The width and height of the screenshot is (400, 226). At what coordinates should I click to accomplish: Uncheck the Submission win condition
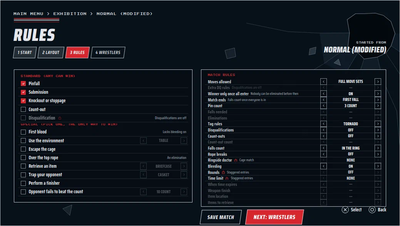pyautogui.click(x=23, y=92)
